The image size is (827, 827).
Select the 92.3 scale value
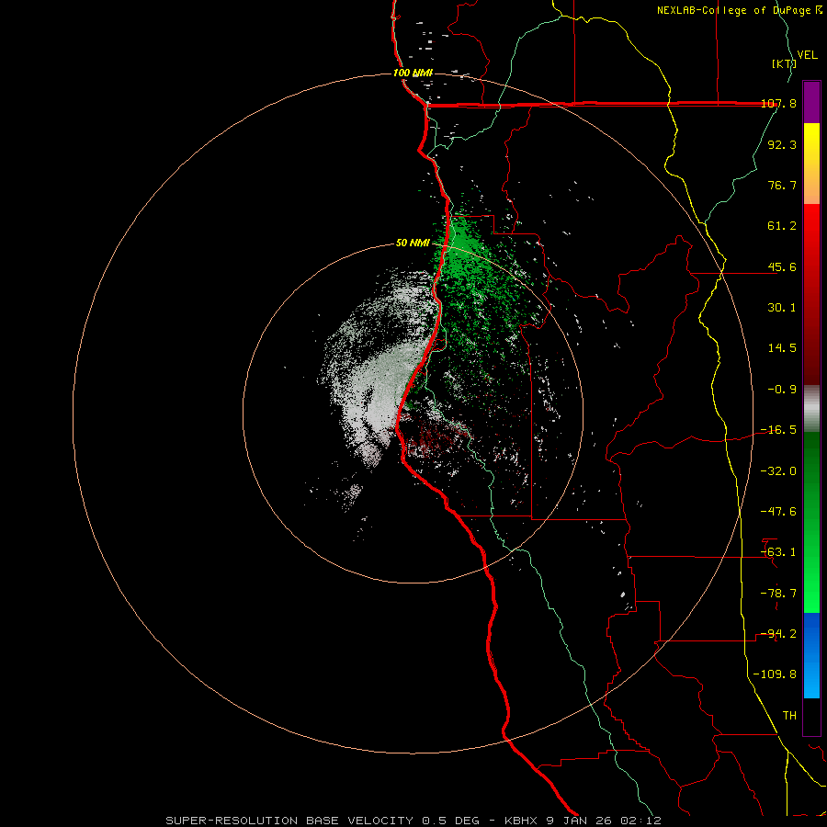pyautogui.click(x=782, y=144)
